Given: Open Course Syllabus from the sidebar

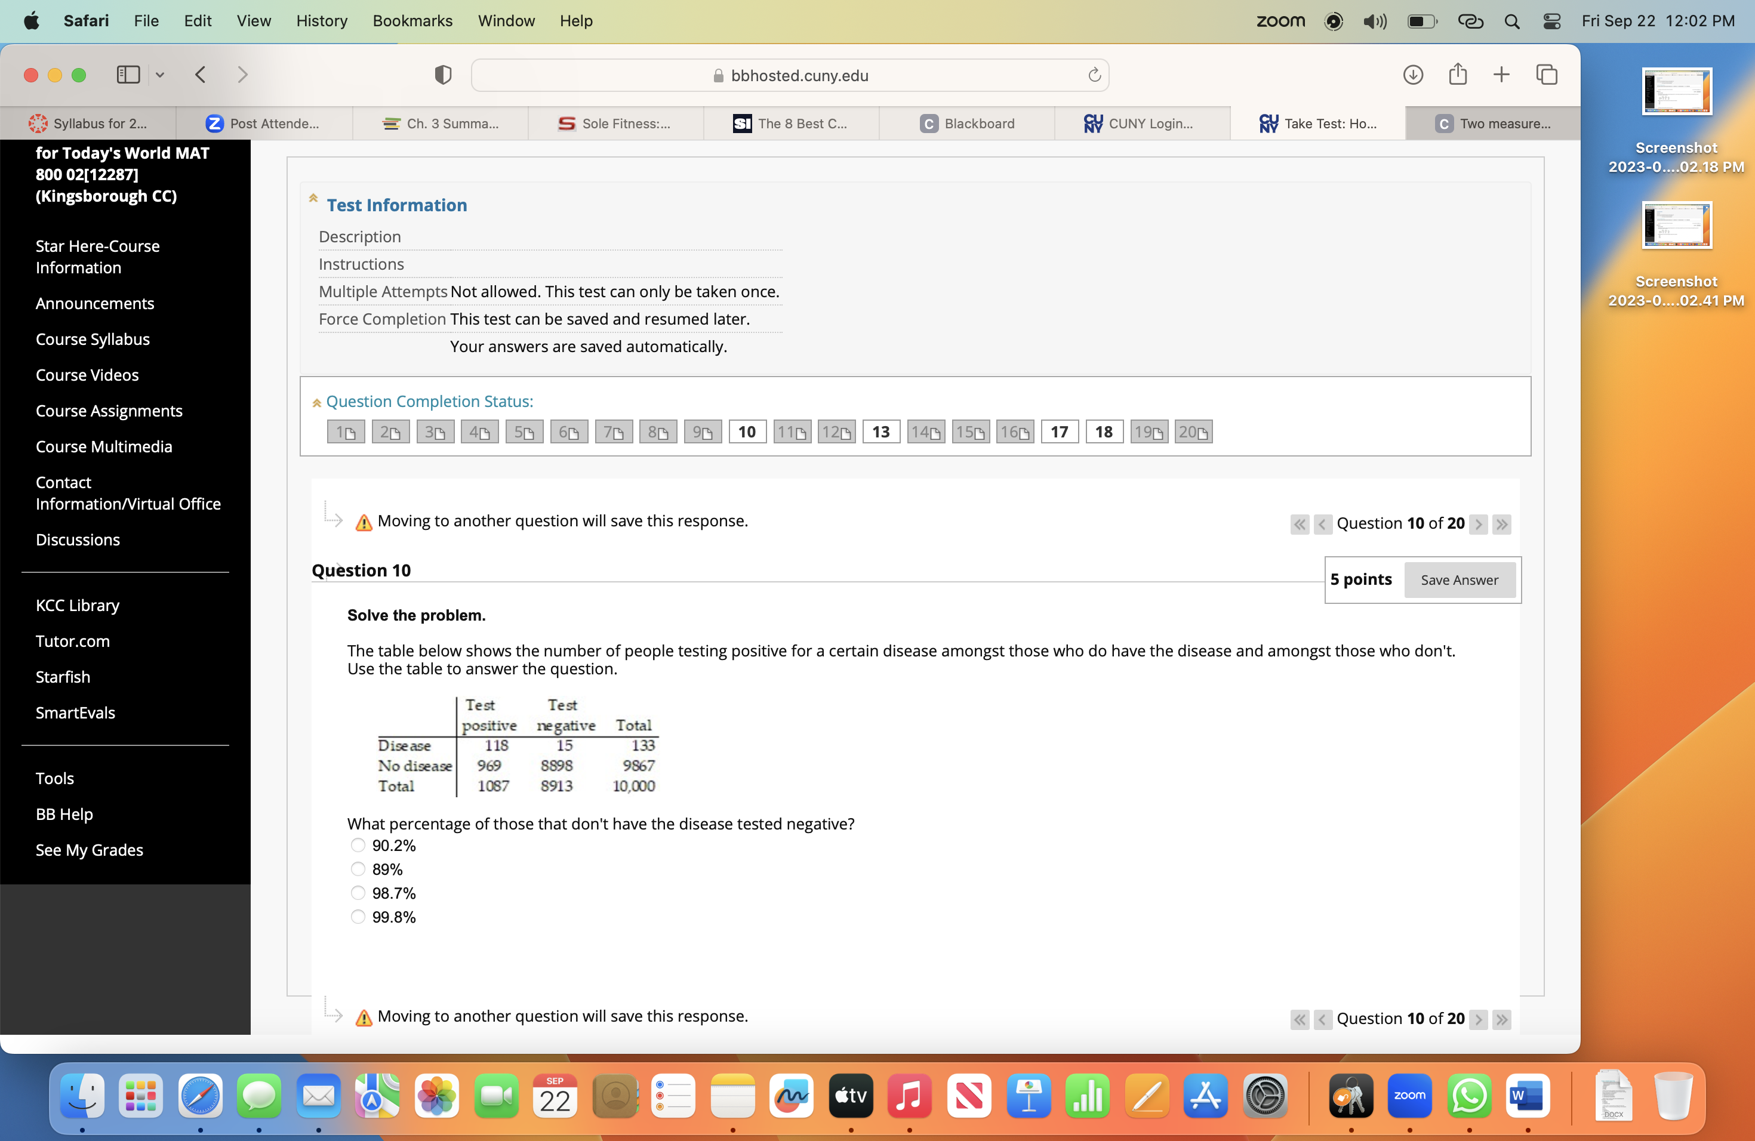Looking at the screenshot, I should coord(92,339).
